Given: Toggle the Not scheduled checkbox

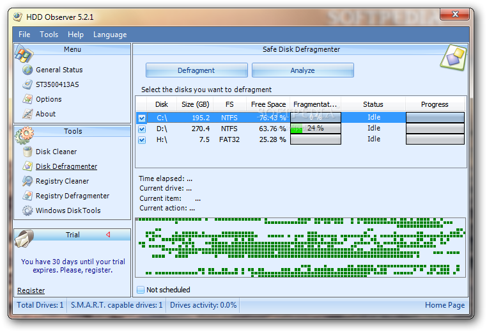Looking at the screenshot, I should [141, 290].
